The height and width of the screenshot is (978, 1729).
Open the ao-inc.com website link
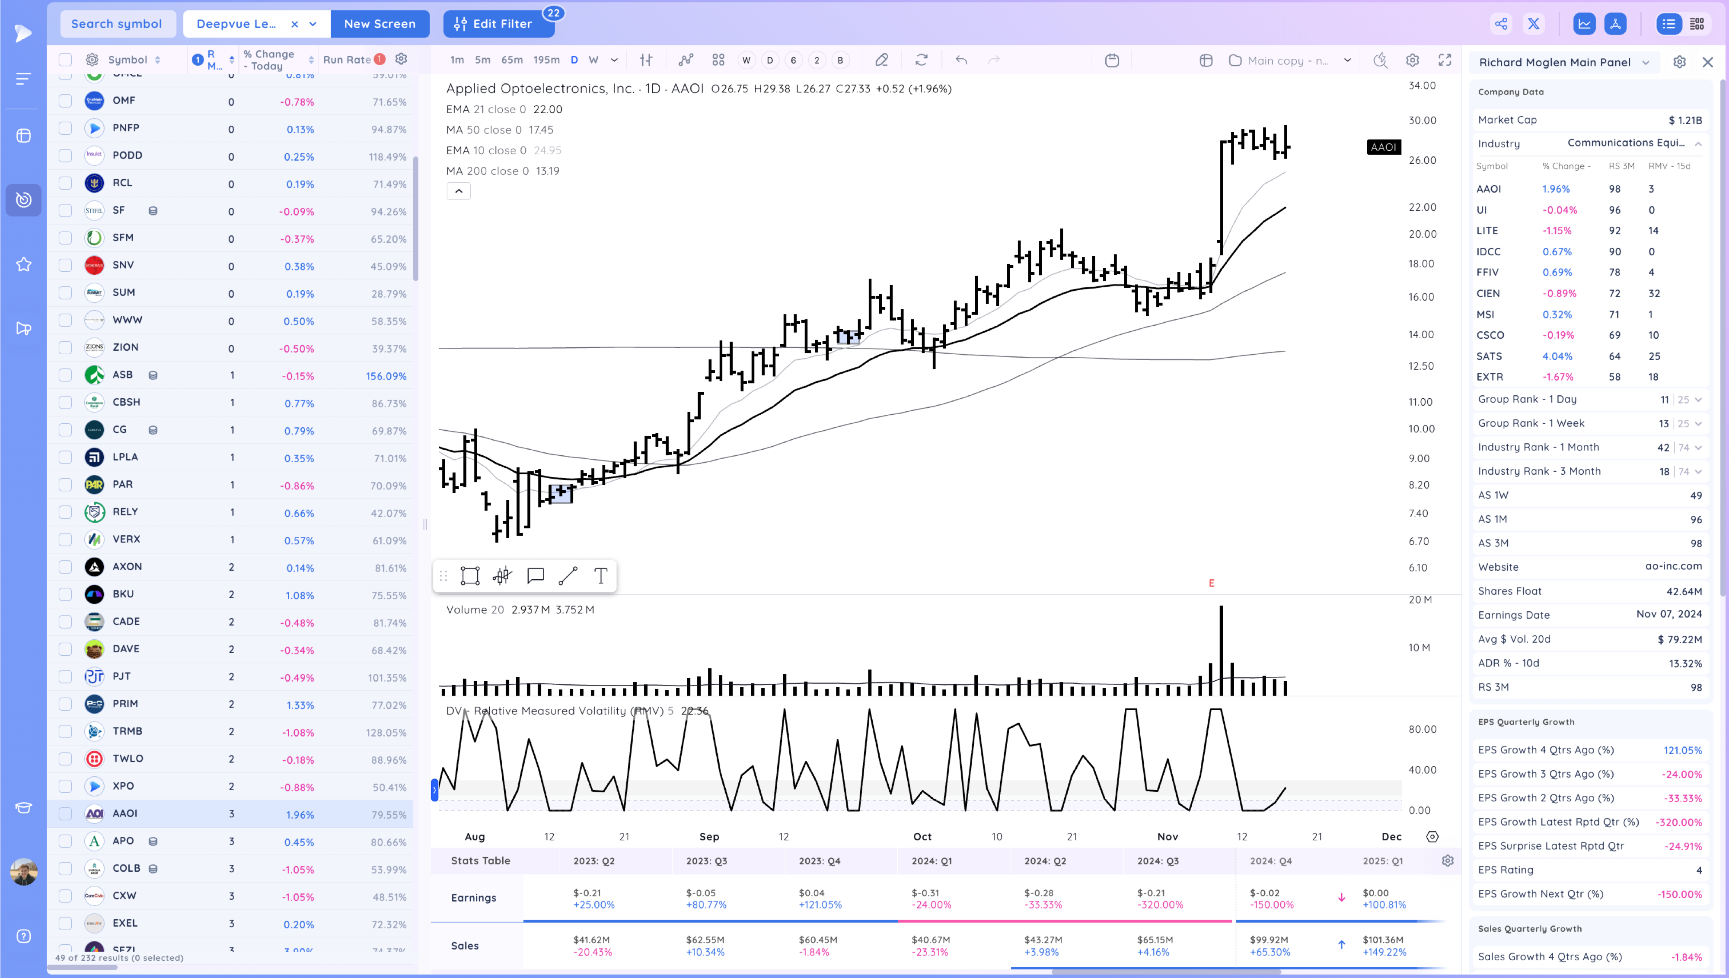coord(1673,566)
